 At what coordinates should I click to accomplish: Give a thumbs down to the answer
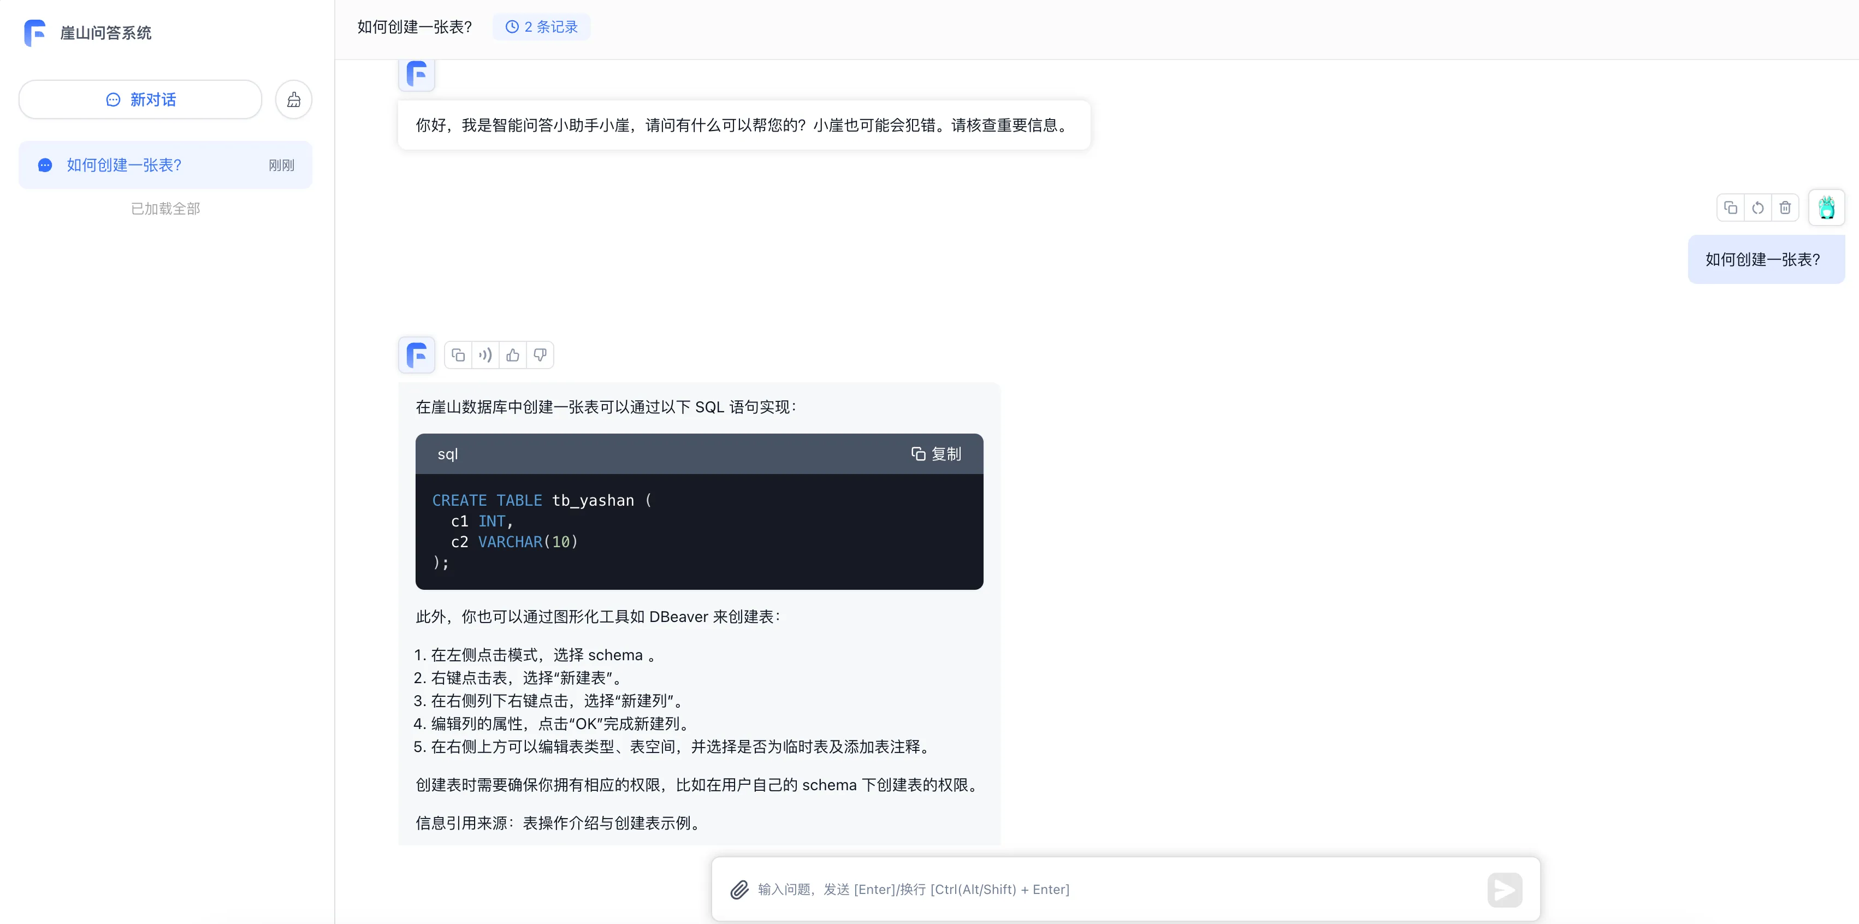pyautogui.click(x=540, y=354)
